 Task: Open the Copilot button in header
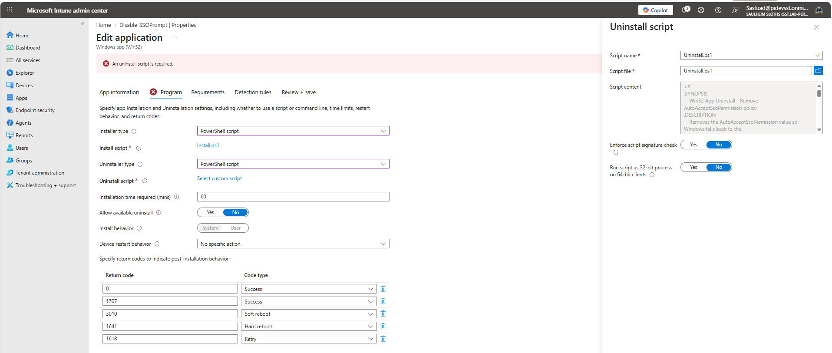click(x=655, y=10)
